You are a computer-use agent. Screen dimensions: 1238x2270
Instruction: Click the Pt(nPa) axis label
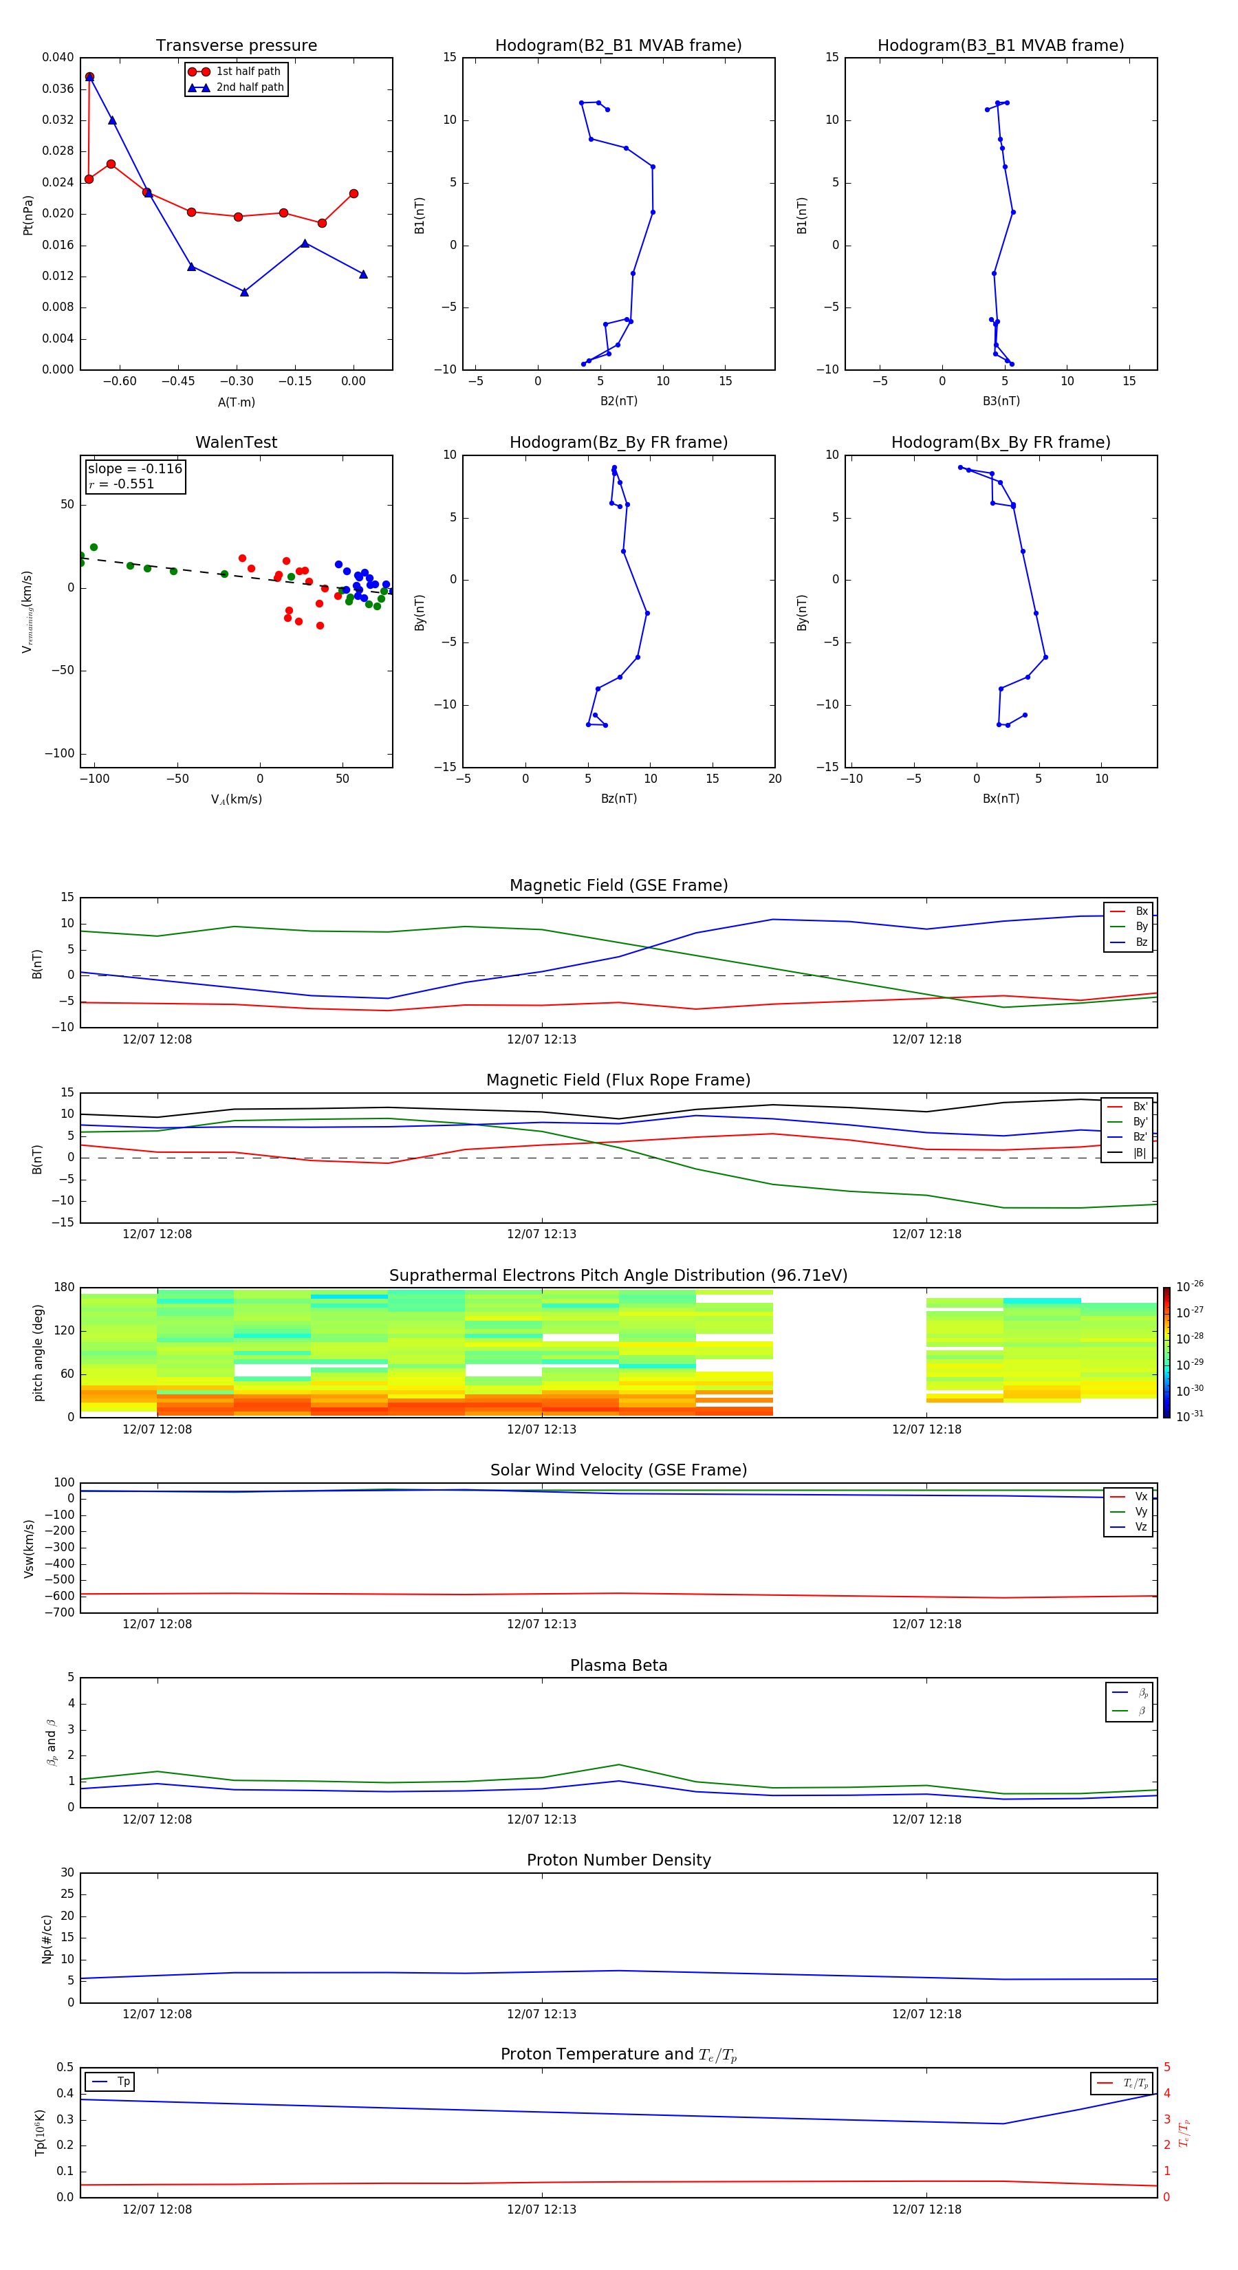28,214
